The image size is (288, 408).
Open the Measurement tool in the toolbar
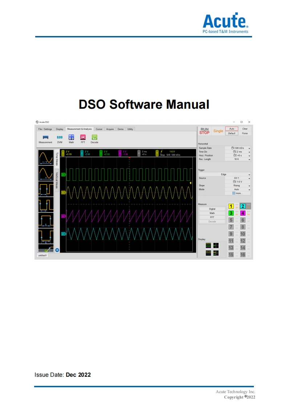[45, 139]
